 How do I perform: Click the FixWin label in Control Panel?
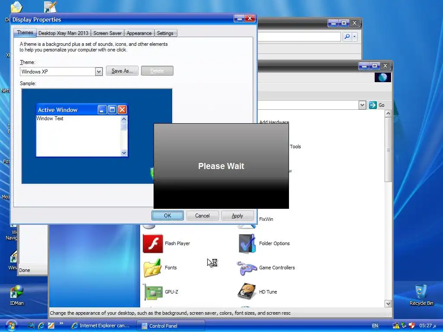pyautogui.click(x=266, y=219)
